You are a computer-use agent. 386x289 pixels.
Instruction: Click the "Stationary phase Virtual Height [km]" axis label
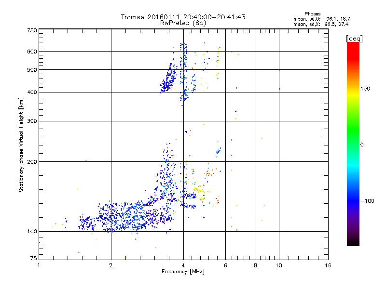point(21,145)
